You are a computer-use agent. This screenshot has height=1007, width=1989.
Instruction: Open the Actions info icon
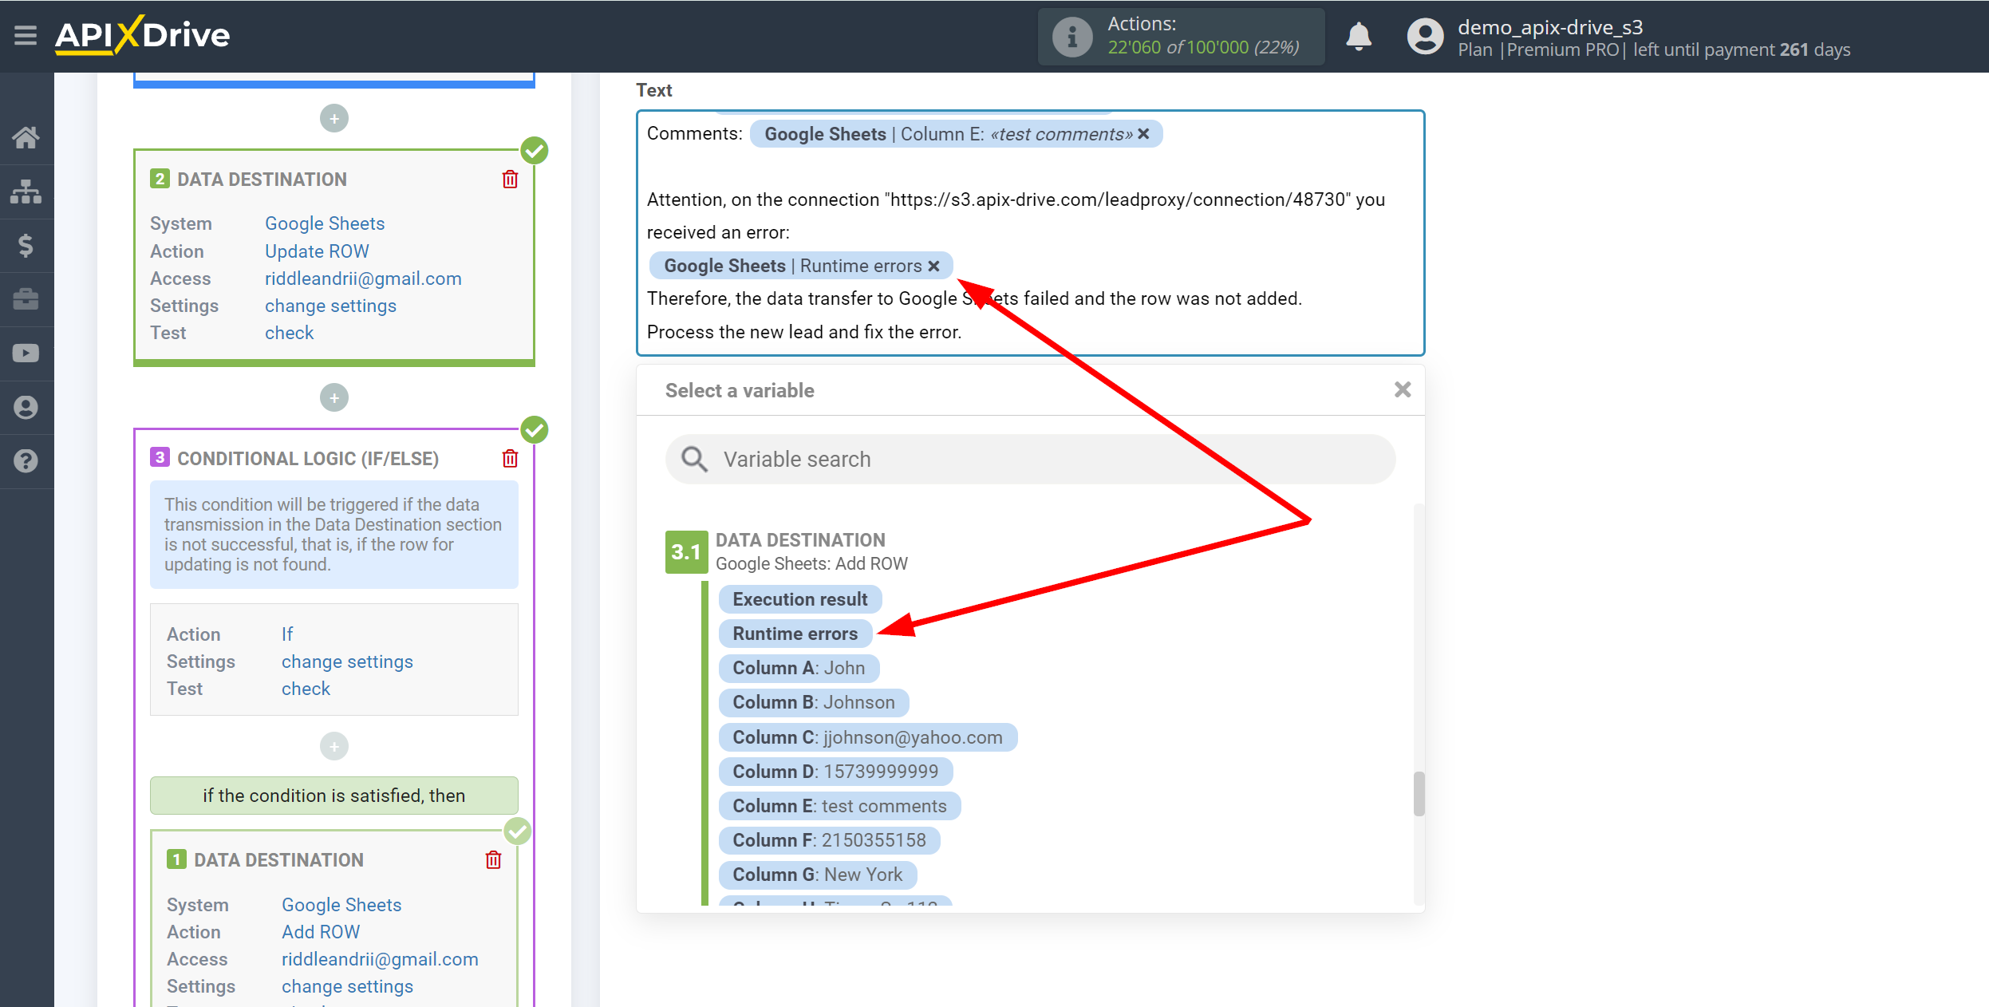(x=1071, y=36)
